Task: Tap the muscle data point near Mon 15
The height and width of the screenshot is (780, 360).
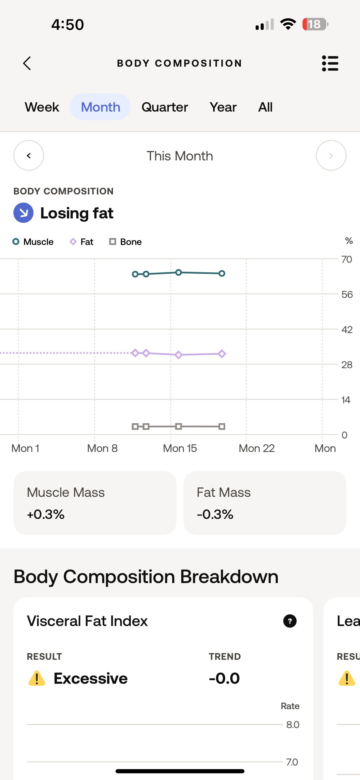Action: point(179,273)
